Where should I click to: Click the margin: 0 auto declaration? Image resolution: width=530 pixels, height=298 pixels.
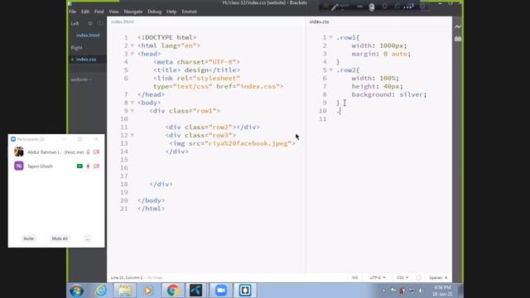click(x=381, y=54)
